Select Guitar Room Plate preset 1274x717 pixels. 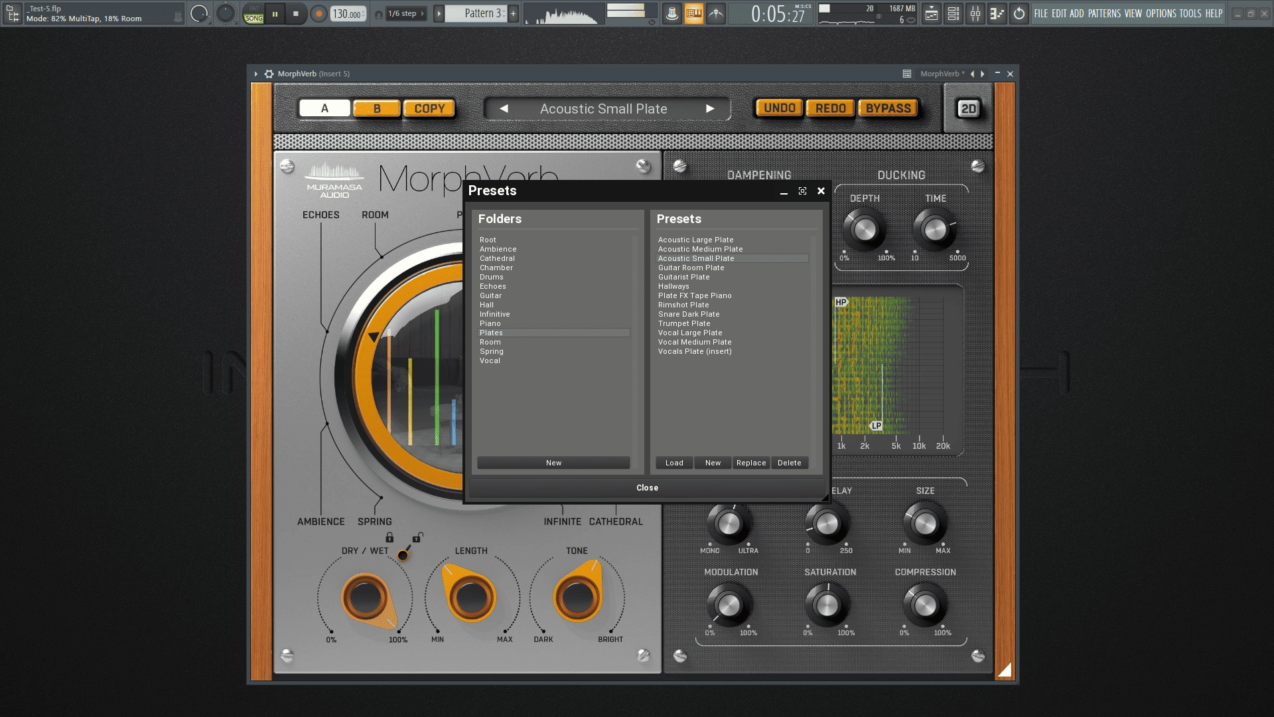(733, 268)
